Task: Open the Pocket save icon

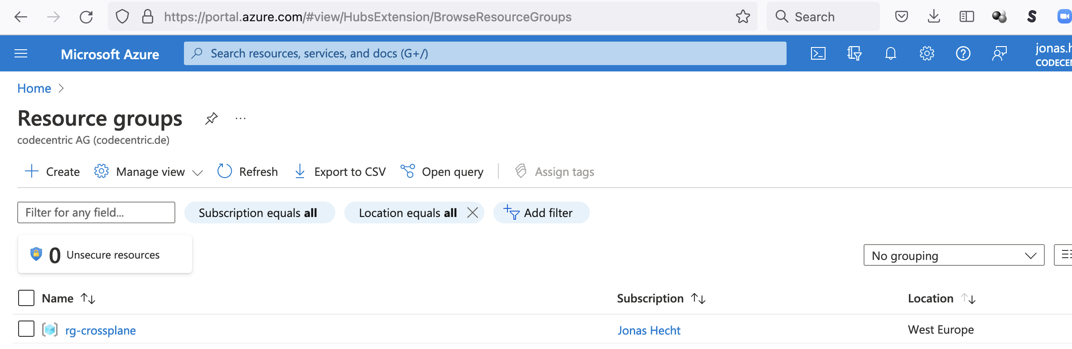Action: [902, 17]
